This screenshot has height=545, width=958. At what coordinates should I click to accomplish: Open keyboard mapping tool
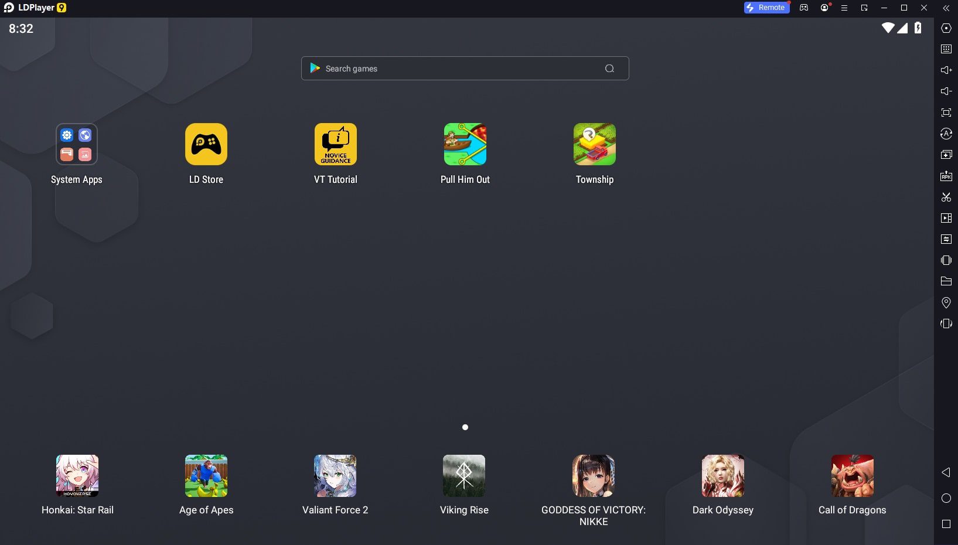point(946,49)
